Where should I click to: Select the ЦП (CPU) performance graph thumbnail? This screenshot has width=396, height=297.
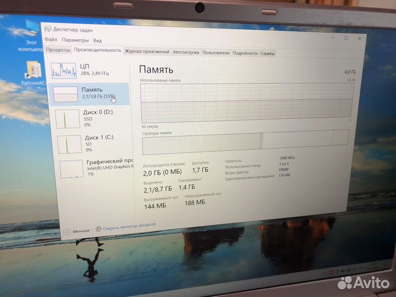pyautogui.click(x=64, y=70)
